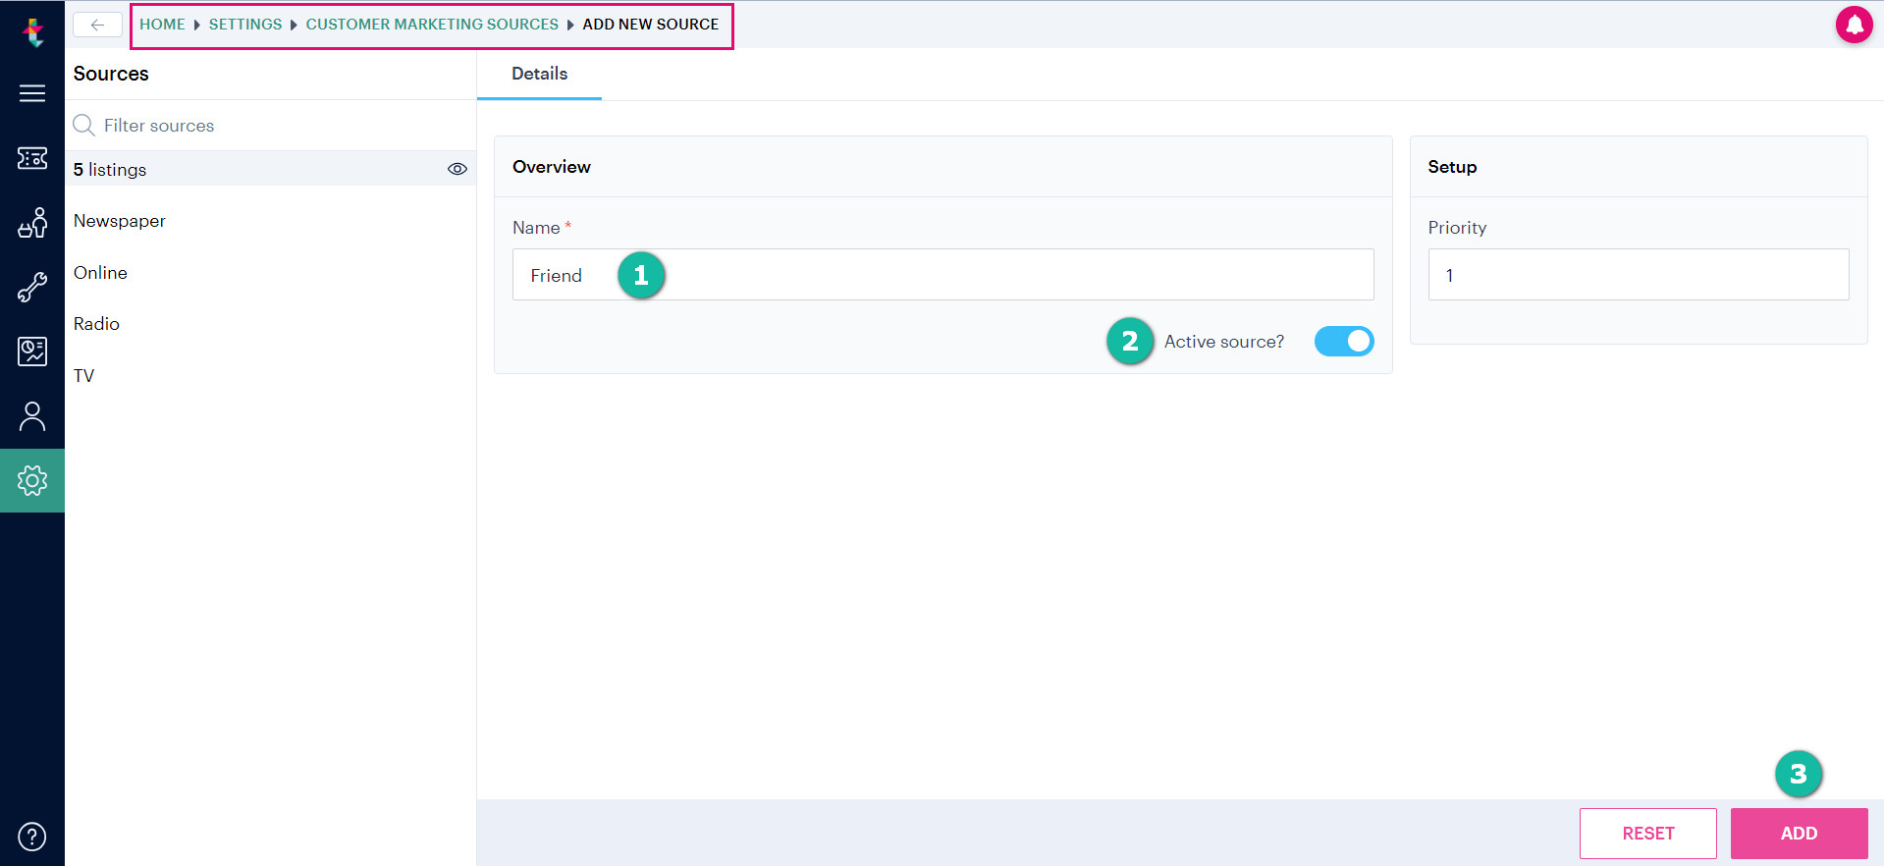Click the notification bell icon
This screenshot has width=1884, height=866.
click(1854, 25)
